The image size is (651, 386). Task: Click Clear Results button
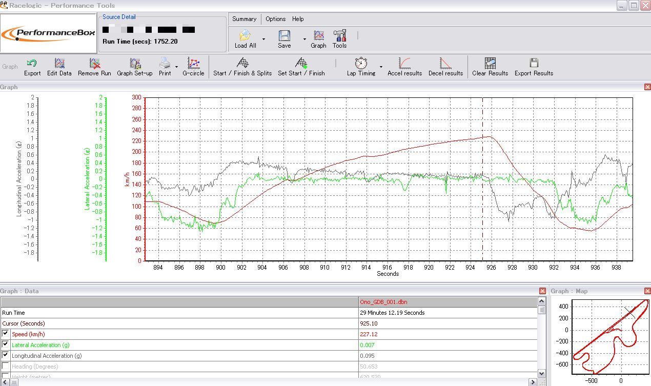pyautogui.click(x=490, y=64)
